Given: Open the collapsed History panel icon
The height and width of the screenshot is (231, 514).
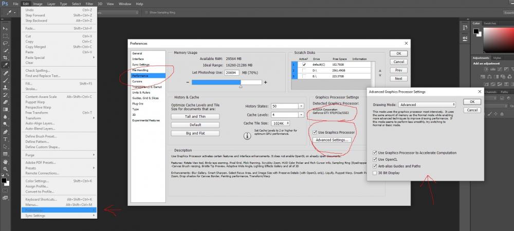Looking at the screenshot, I should (465, 28).
